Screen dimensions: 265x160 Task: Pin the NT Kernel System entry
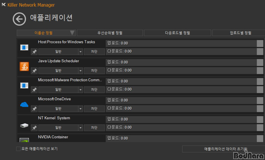34,128
